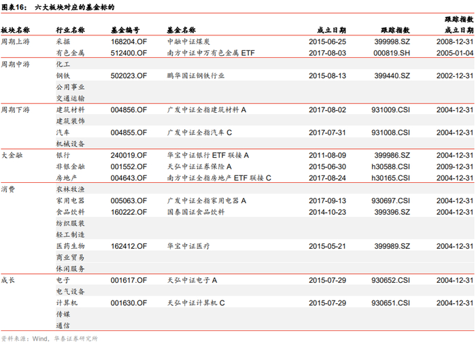Screen dimensions: 476x346
Task: Select tracking index 399440.SZ
Action: [392, 76]
